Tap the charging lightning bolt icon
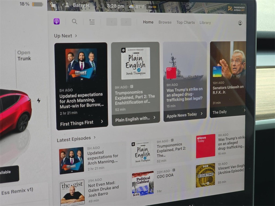Viewport: 275px width, 206px height. coord(39,100)
